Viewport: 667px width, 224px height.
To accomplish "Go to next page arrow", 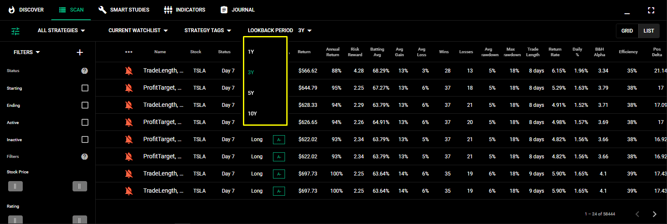I will [x=655, y=214].
